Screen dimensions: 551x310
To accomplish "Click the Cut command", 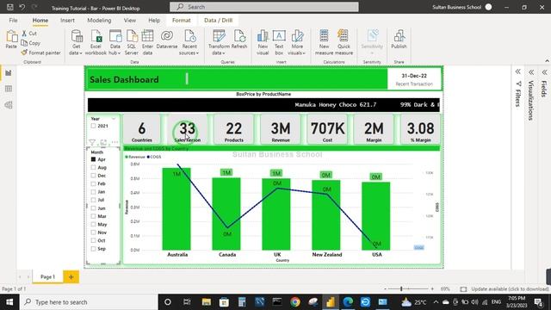I will pyautogui.click(x=29, y=34).
